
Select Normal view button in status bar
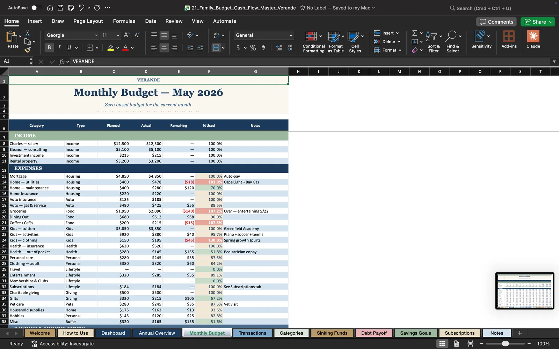442,343
